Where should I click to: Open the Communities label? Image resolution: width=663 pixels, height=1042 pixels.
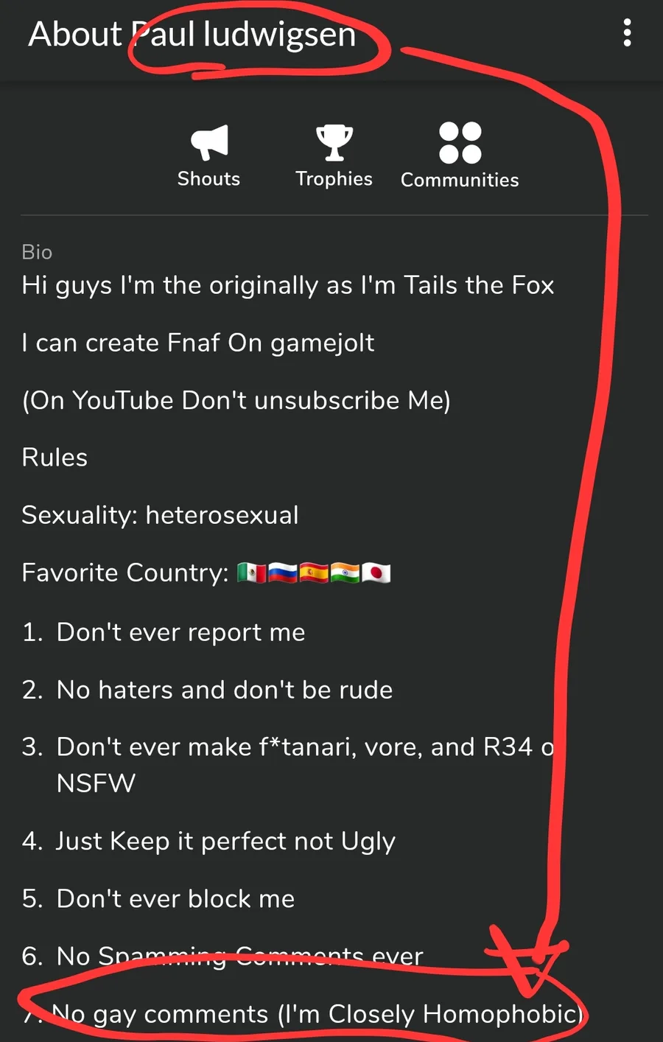[460, 180]
